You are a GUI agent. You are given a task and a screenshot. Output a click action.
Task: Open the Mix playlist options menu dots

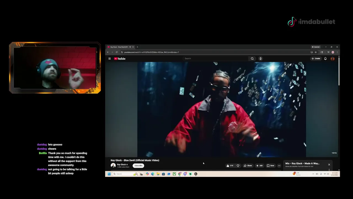(x=329, y=170)
